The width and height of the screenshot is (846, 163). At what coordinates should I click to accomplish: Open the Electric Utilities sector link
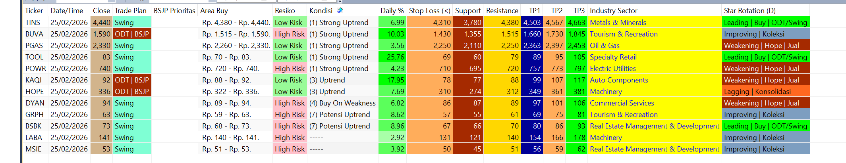[x=612, y=69]
